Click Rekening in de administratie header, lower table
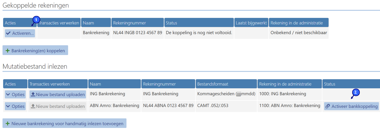 (x=289, y=84)
